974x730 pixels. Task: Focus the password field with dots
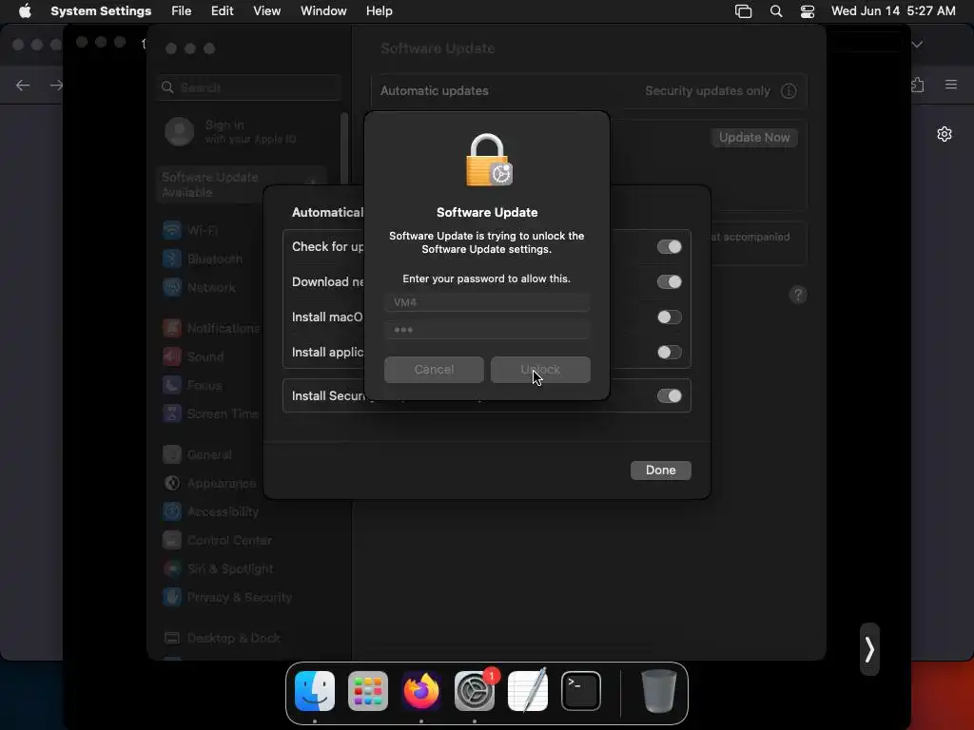pyautogui.click(x=487, y=330)
